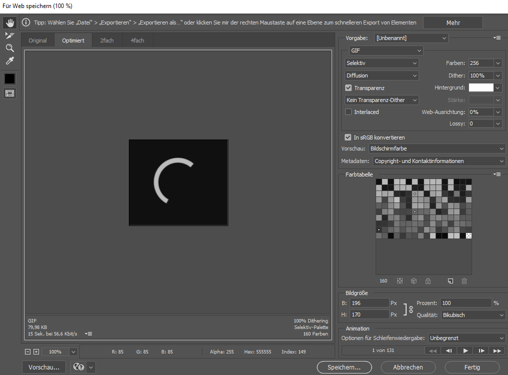Screen dimensions: 508x375
Task: Select the Hand tool
Action: 9,22
